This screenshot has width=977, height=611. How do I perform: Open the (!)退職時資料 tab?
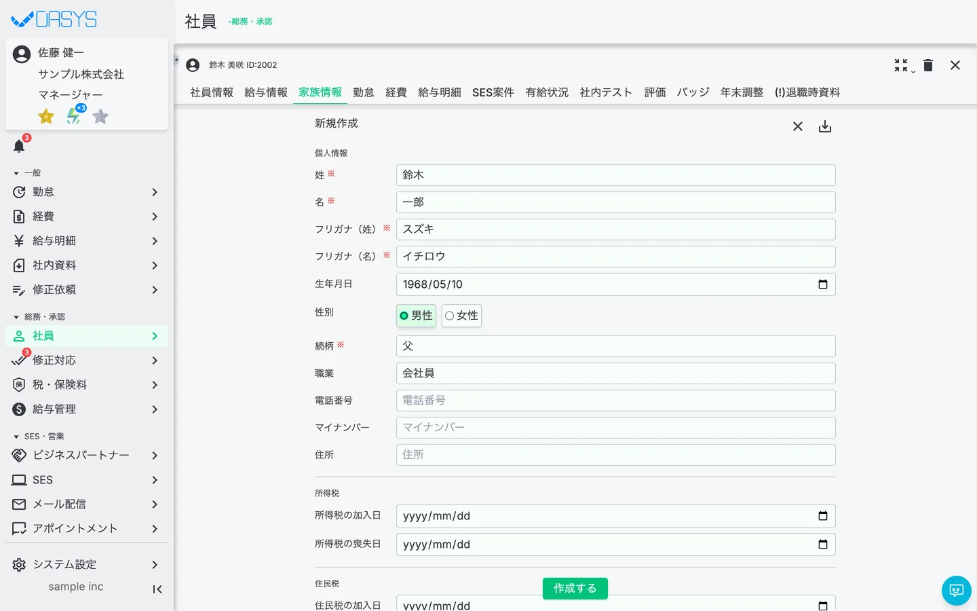807,92
